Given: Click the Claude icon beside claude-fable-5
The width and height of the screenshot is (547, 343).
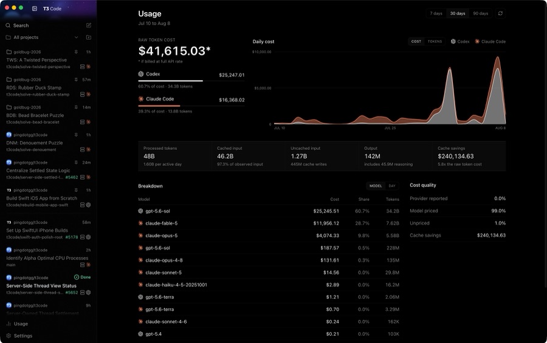Looking at the screenshot, I should point(140,223).
